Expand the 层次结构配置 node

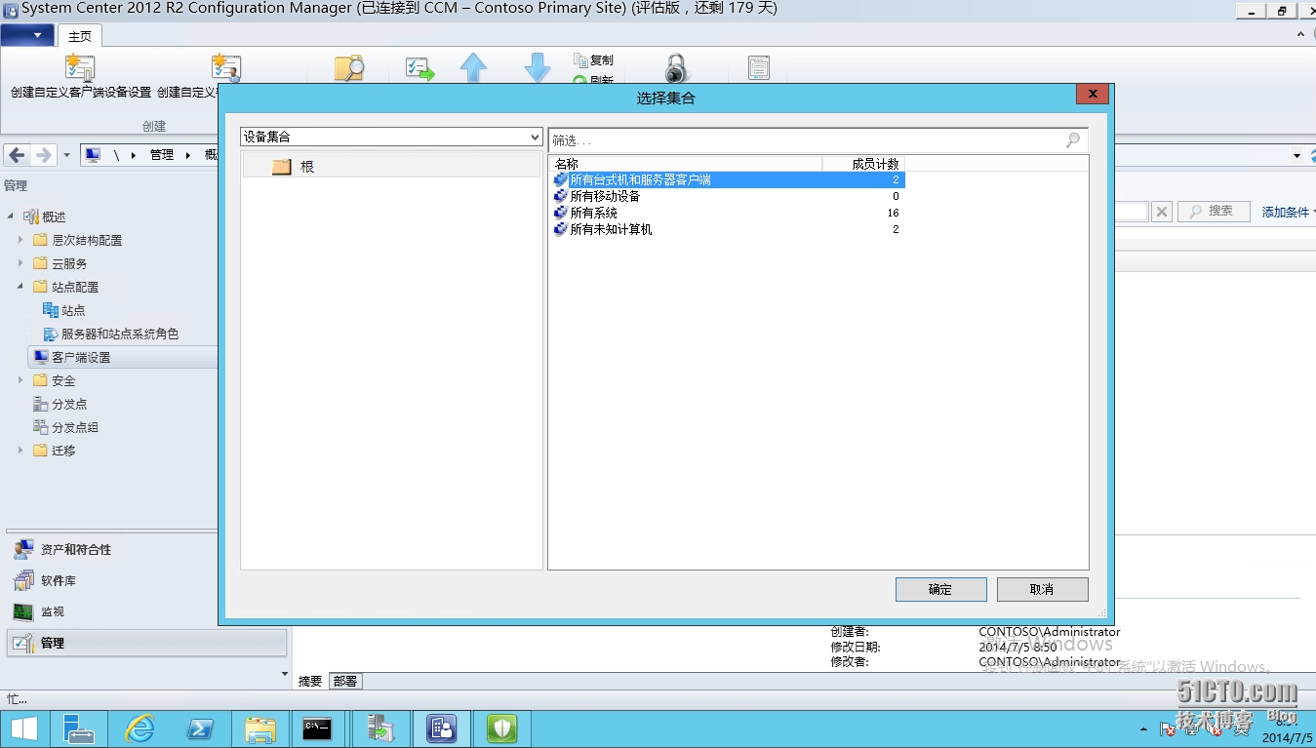point(20,240)
